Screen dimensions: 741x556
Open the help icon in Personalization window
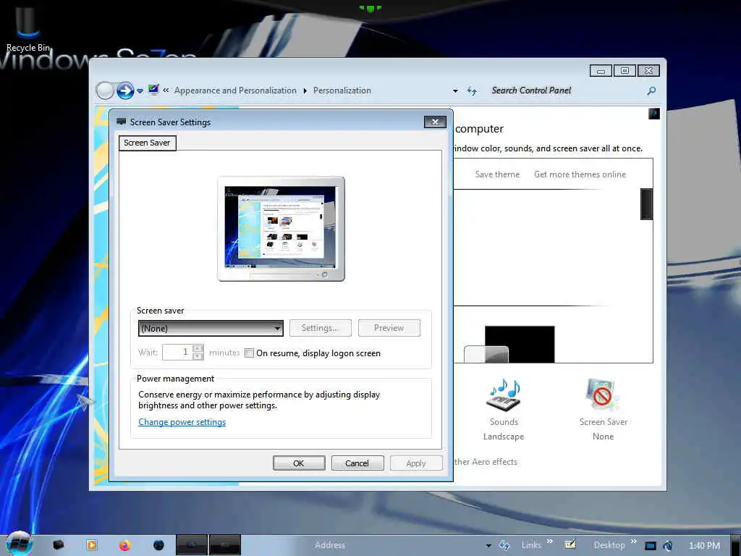click(653, 114)
